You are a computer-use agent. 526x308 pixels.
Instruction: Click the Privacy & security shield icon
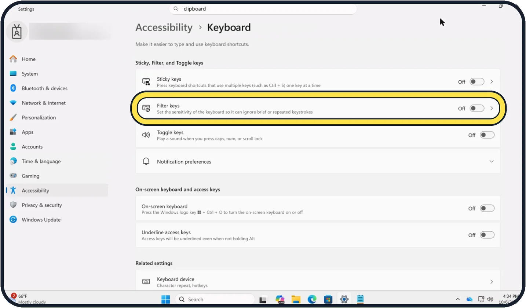[13, 205]
